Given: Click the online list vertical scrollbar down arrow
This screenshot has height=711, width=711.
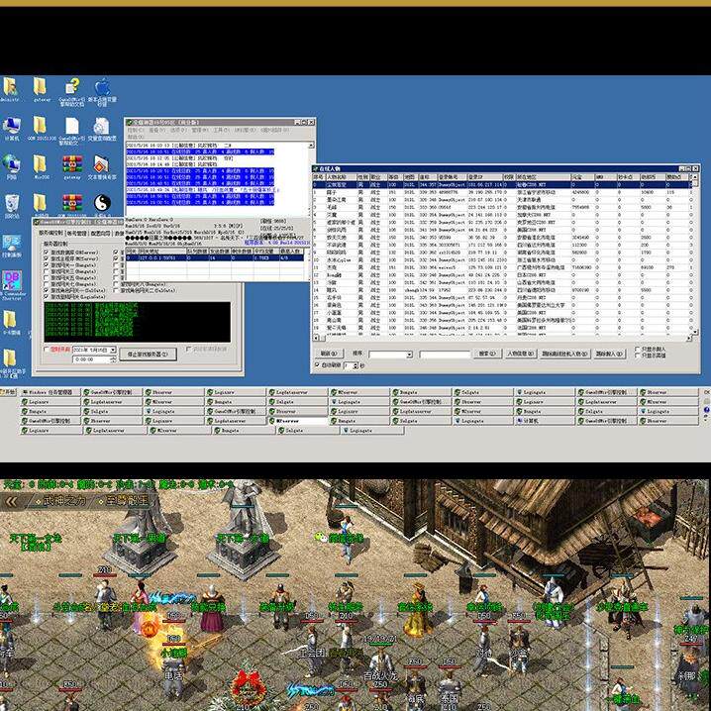Looking at the screenshot, I should [695, 332].
